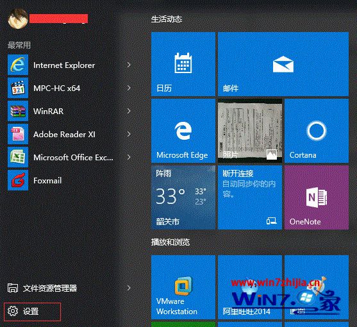Expand 文件资源管理器 jump list arrow
This screenshot has height=327, width=357.
coord(129,288)
